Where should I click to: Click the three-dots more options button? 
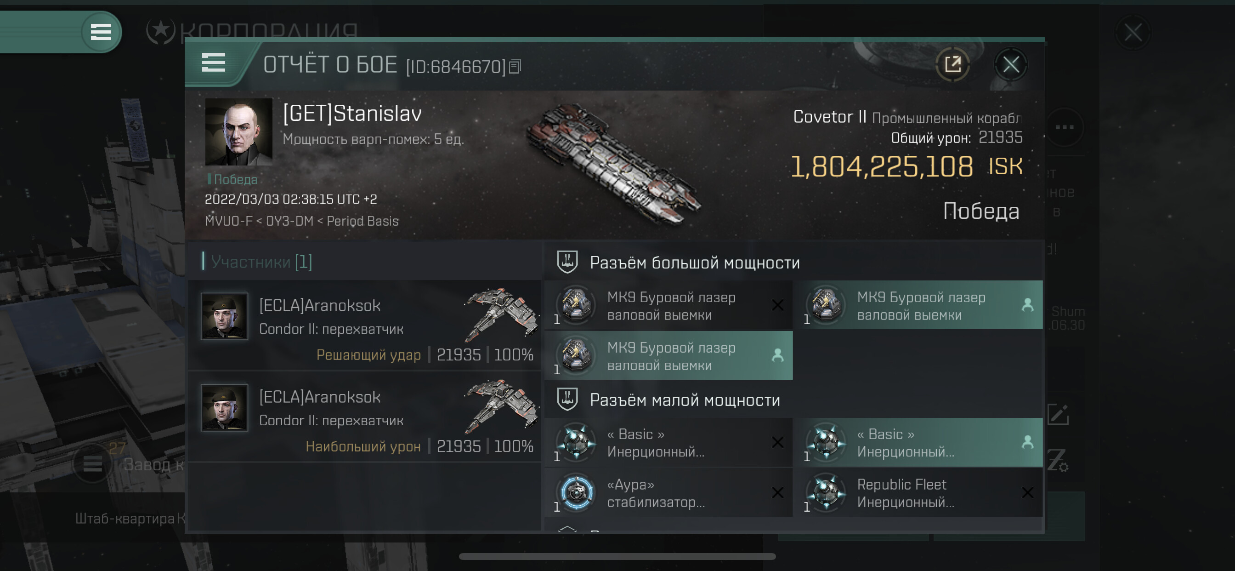[x=1065, y=127]
